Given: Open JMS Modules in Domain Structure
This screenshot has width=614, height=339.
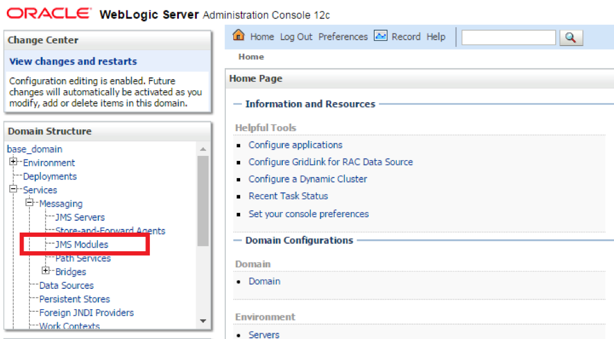Looking at the screenshot, I should coord(82,244).
